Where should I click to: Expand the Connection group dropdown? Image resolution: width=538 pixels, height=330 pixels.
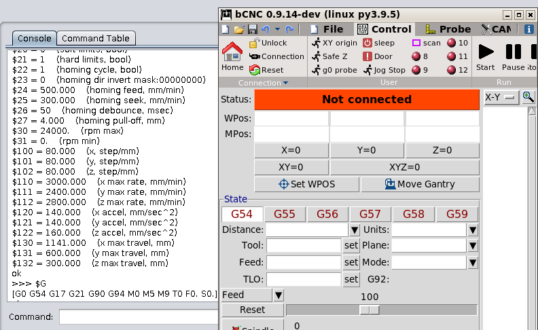[263, 83]
